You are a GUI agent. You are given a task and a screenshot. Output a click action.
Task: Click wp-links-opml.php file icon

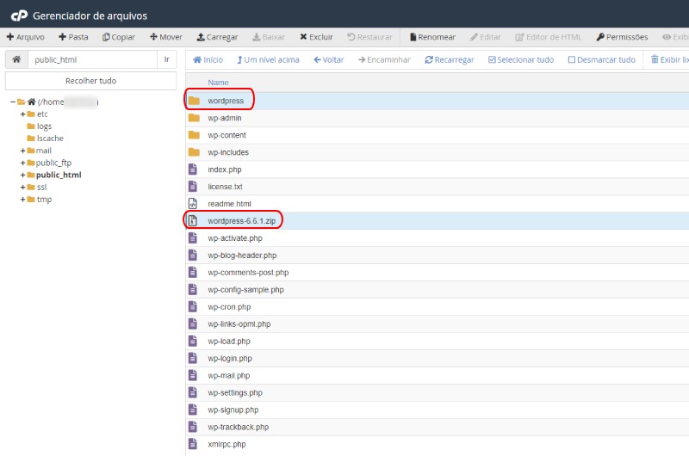192,324
